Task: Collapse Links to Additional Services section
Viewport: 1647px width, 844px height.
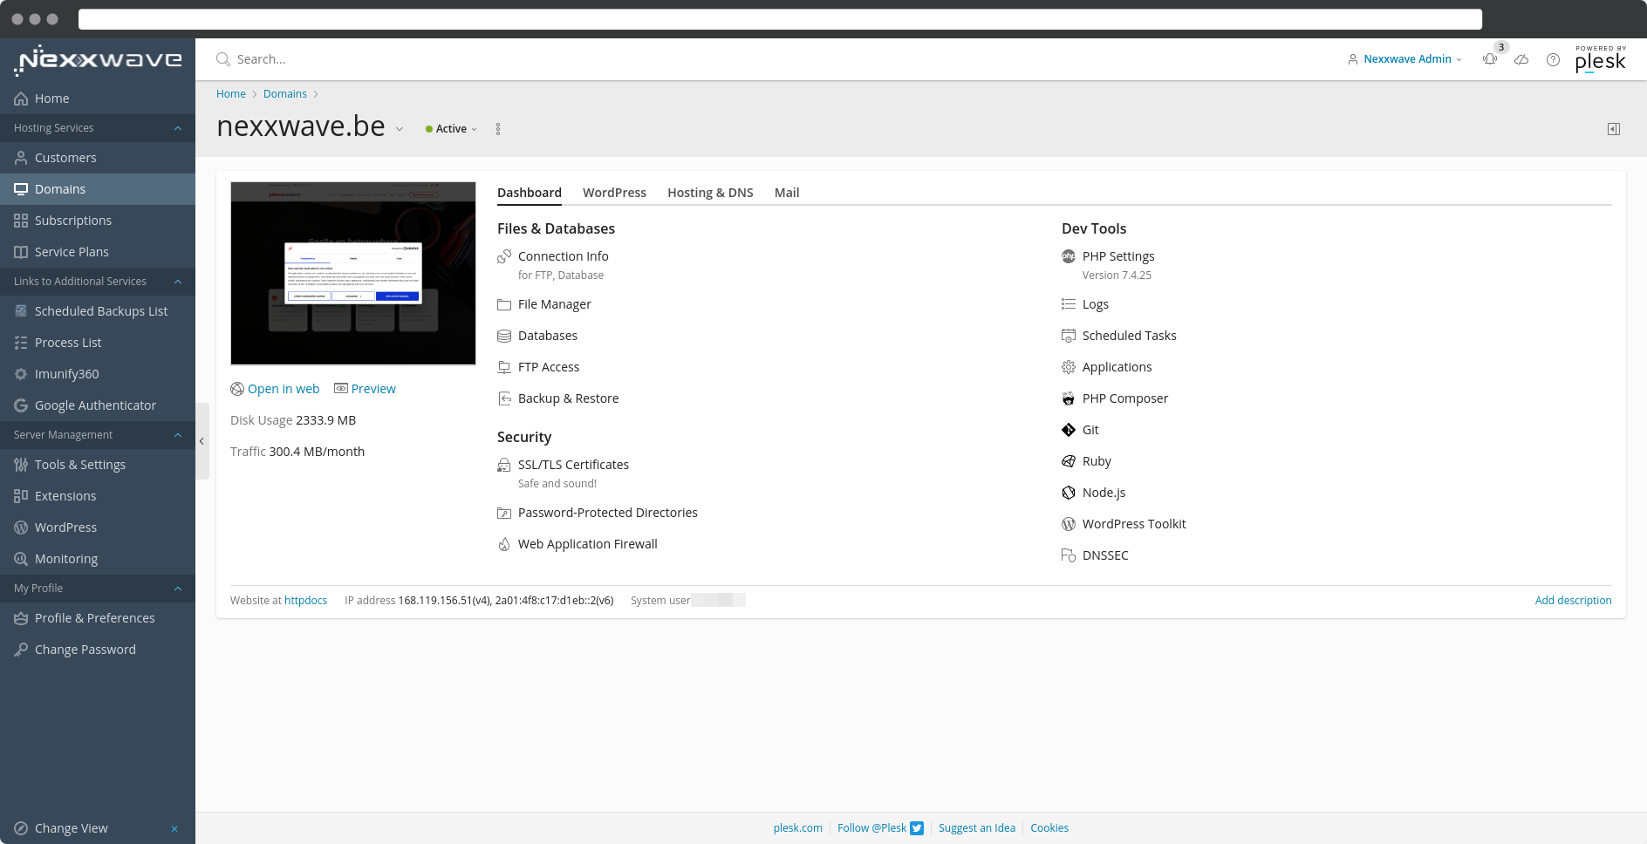Action: 178,282
